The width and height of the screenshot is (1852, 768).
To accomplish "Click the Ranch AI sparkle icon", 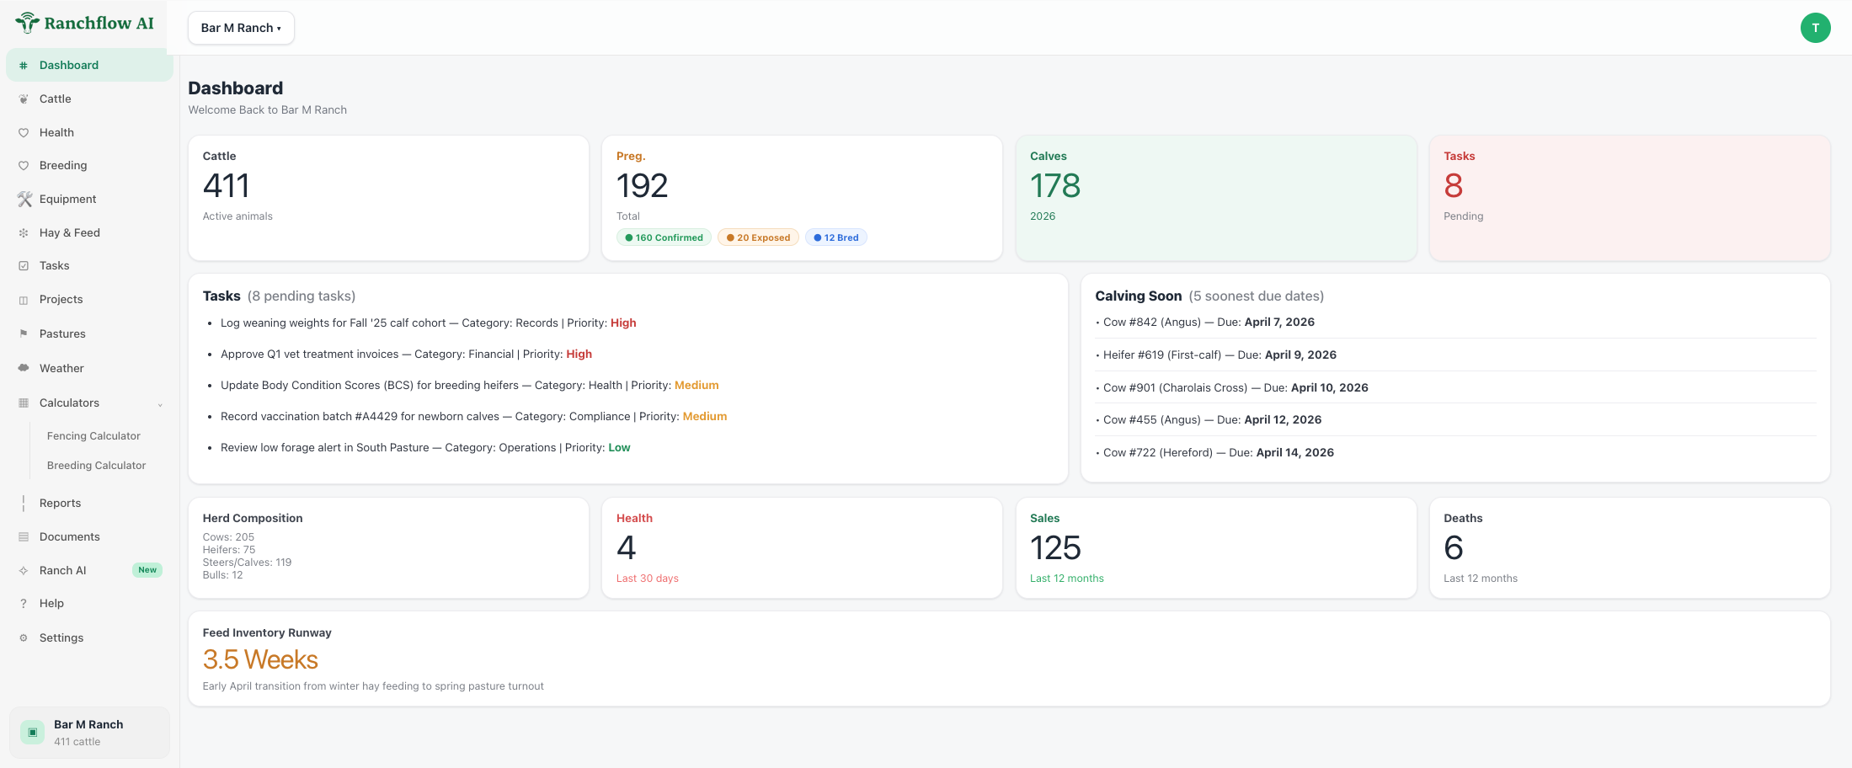I will click(24, 570).
